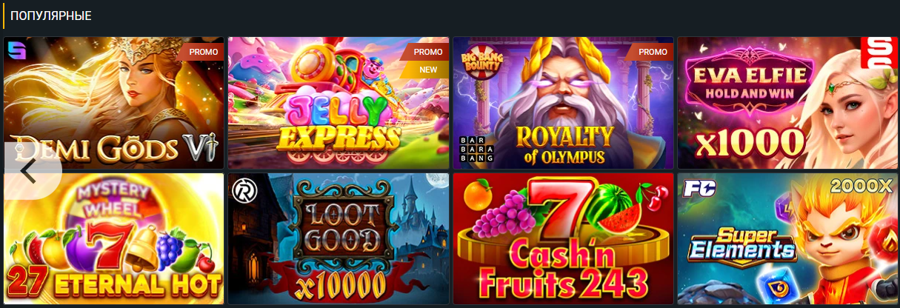Click the FC provider logo on Super Elements
This screenshot has width=900, height=308.
coord(693,188)
